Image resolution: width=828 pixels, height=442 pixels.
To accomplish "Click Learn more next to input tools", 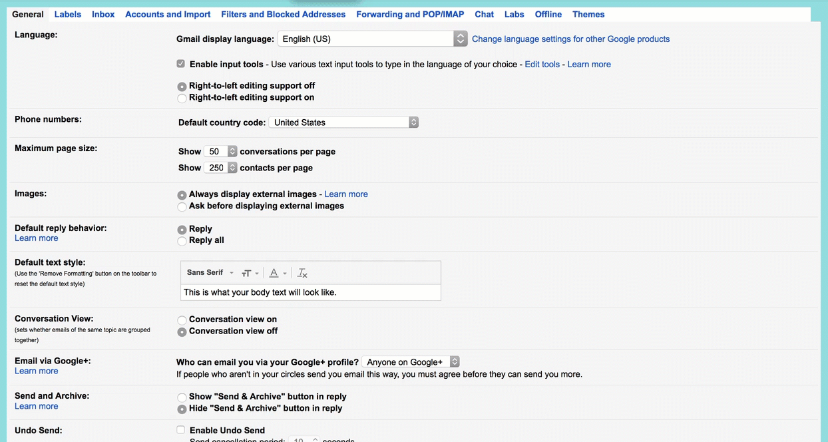I will click(x=589, y=65).
